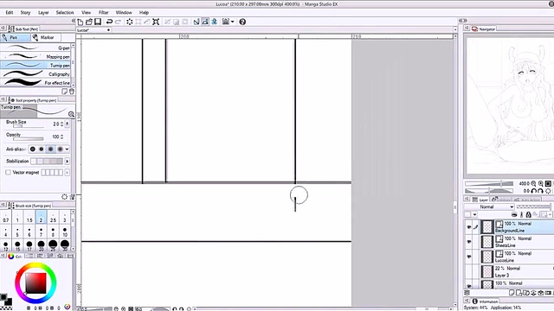This screenshot has width=554, height=311.
Task: Save the document with the disk icon
Action: 98,22
